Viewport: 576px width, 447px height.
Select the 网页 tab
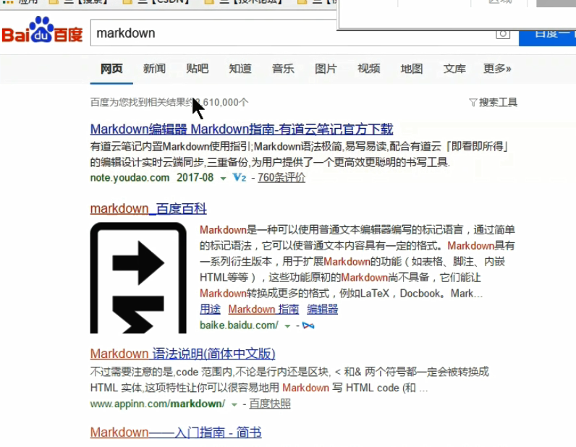click(111, 69)
